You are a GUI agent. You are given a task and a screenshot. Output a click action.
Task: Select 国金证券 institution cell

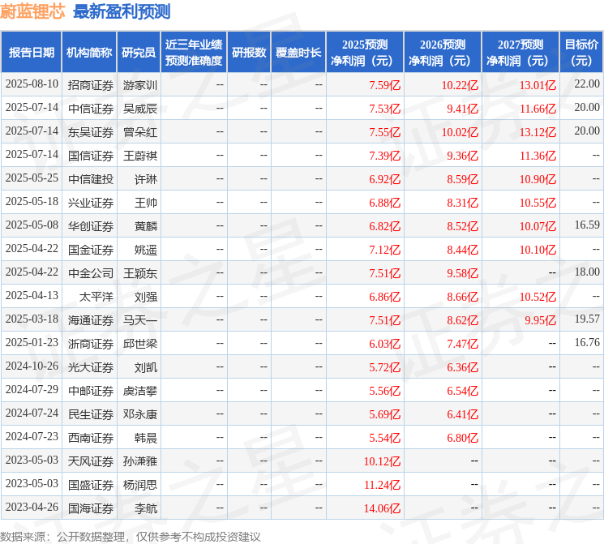click(x=91, y=249)
